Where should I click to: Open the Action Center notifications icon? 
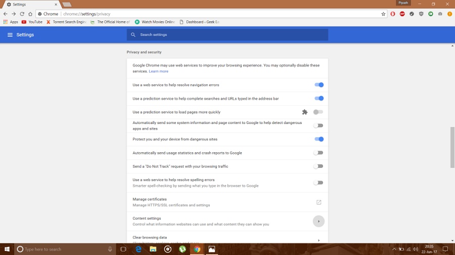point(445,249)
